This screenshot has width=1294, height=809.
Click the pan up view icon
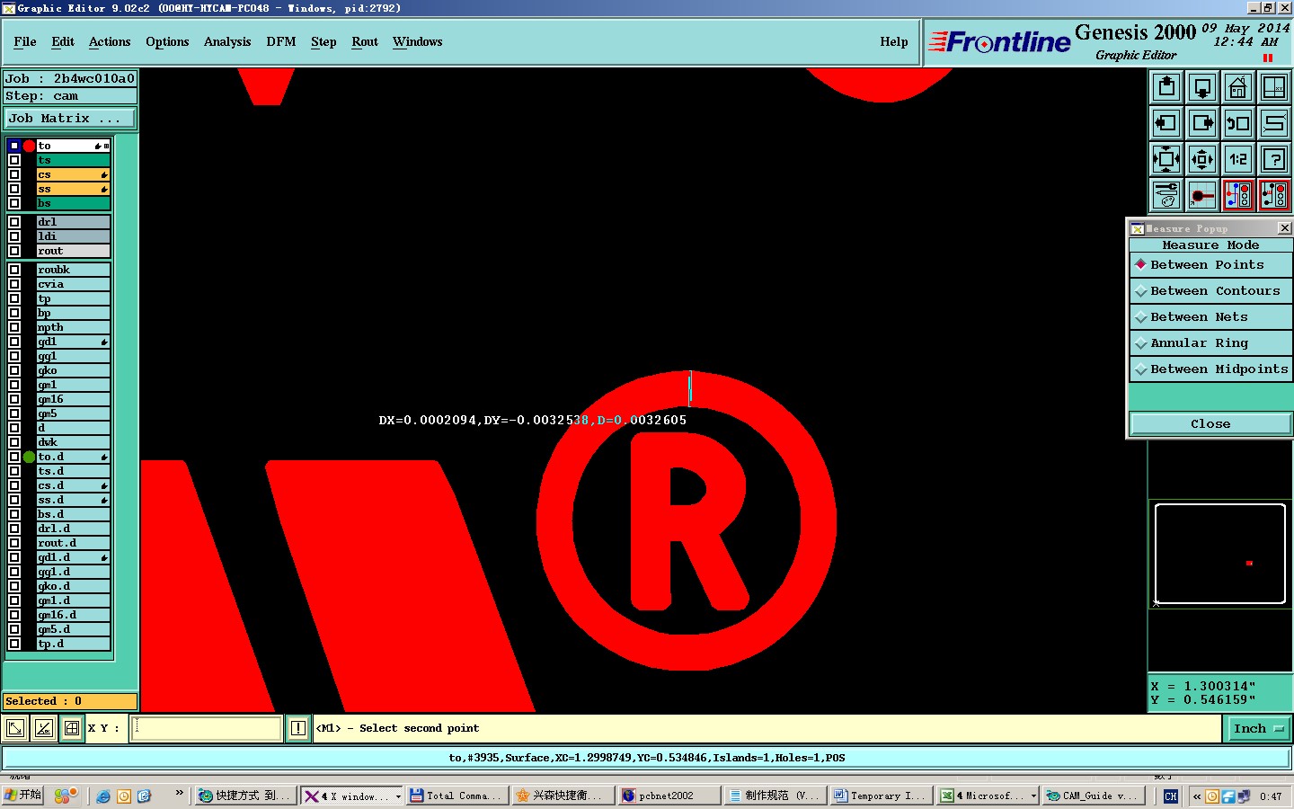pyautogui.click(x=1166, y=87)
